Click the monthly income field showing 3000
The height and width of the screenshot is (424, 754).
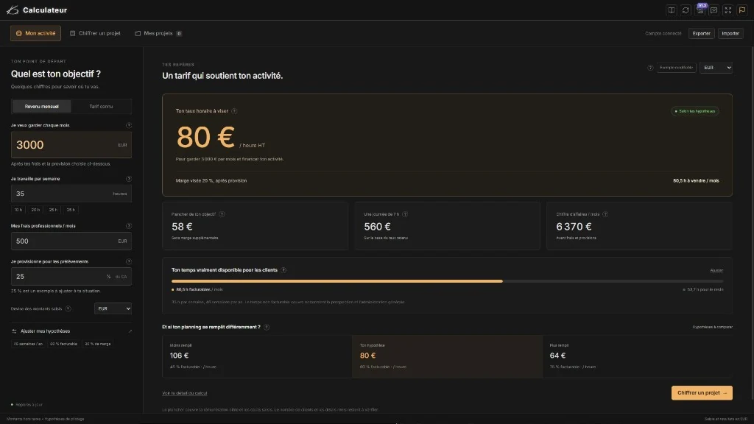coord(71,145)
